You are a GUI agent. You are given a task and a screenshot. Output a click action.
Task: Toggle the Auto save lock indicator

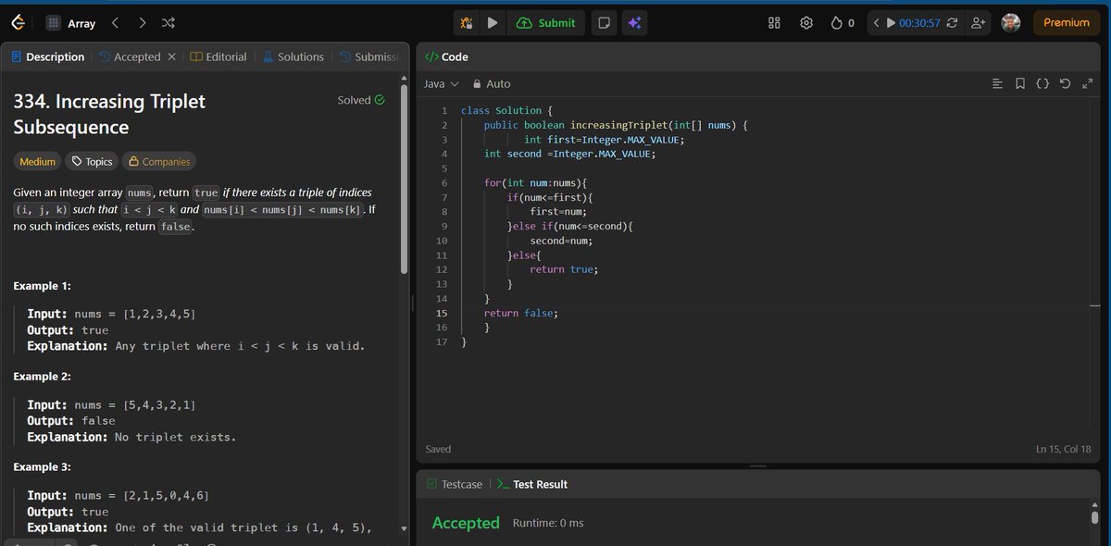click(492, 83)
